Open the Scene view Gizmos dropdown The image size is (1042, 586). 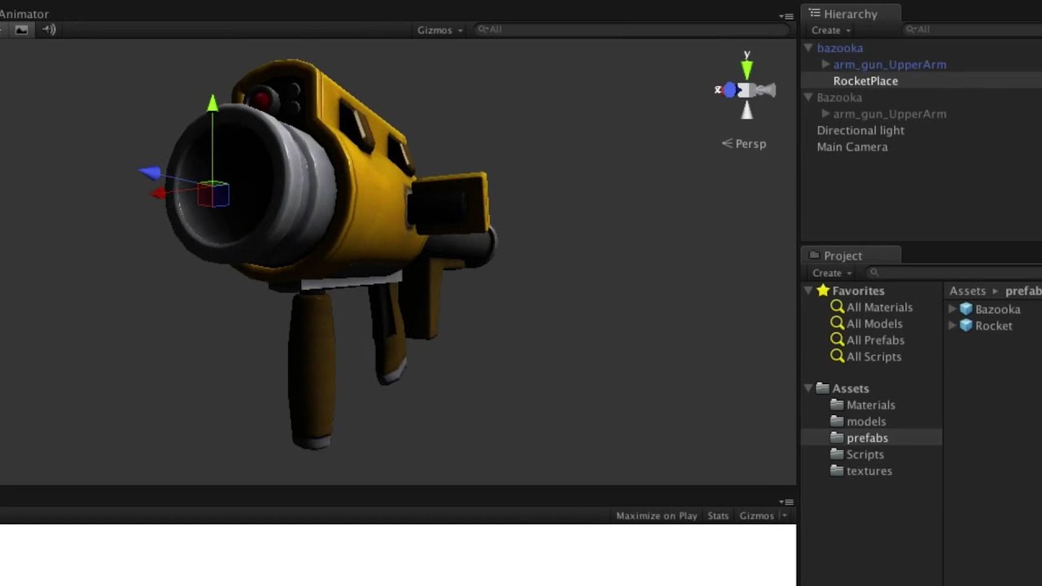(440, 30)
